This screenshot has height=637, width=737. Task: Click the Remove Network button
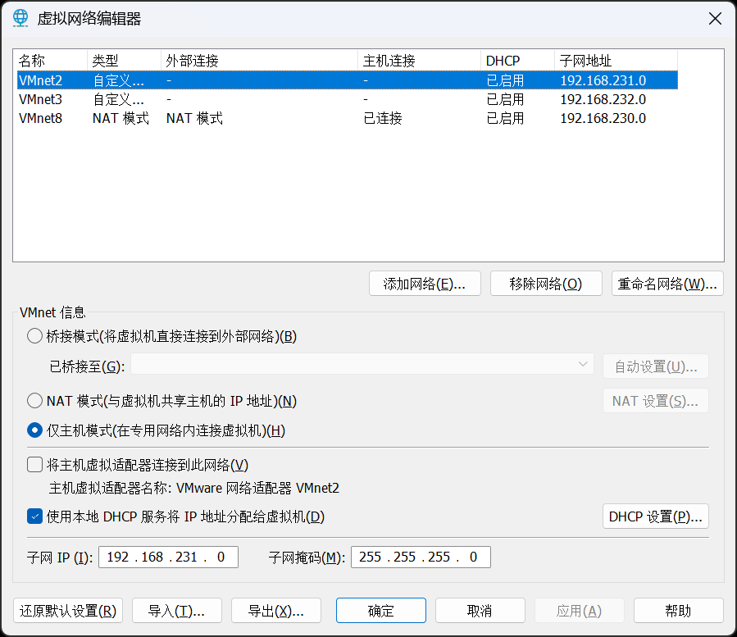click(545, 284)
